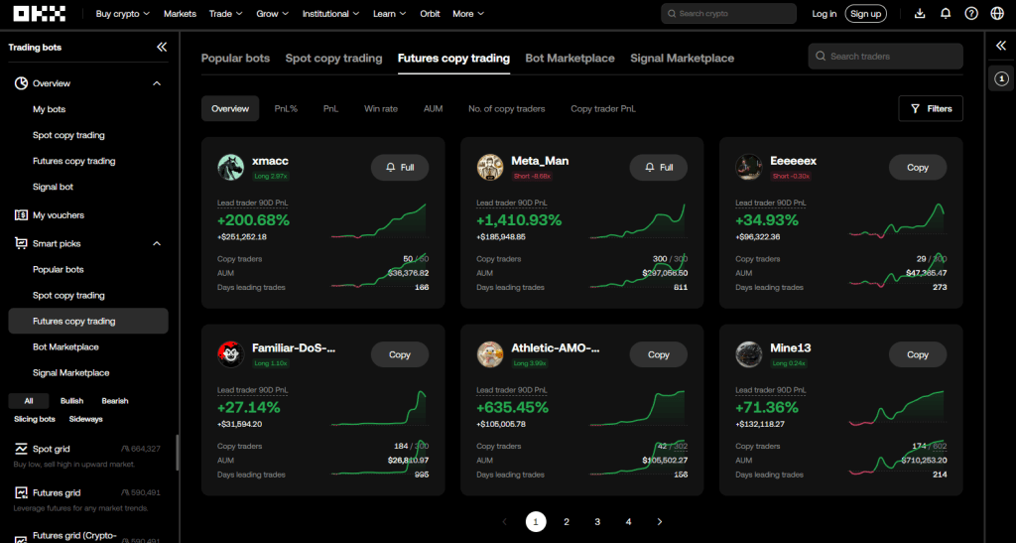Open Markets in top navigation

[x=180, y=14]
